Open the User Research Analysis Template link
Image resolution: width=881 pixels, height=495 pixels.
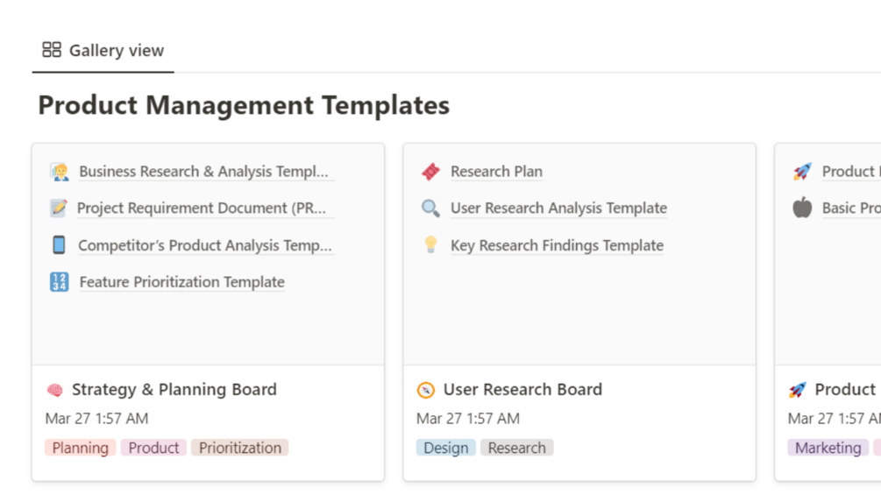click(558, 209)
